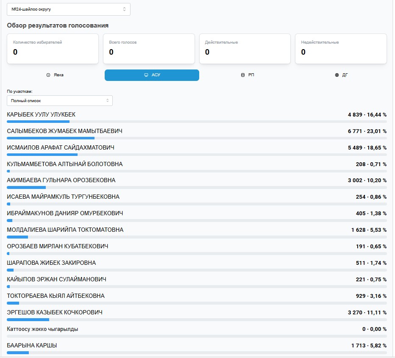Click the Недействительные votes card
The height and width of the screenshot is (358, 395).
click(x=341, y=49)
